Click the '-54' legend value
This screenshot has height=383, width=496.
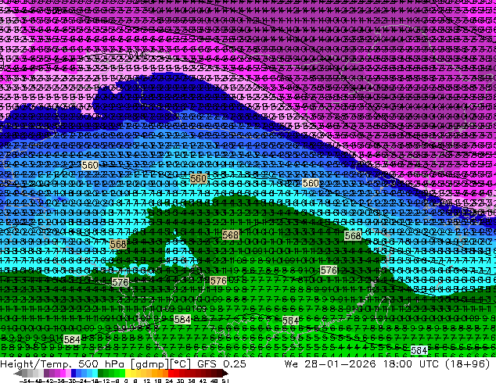click(25, 381)
